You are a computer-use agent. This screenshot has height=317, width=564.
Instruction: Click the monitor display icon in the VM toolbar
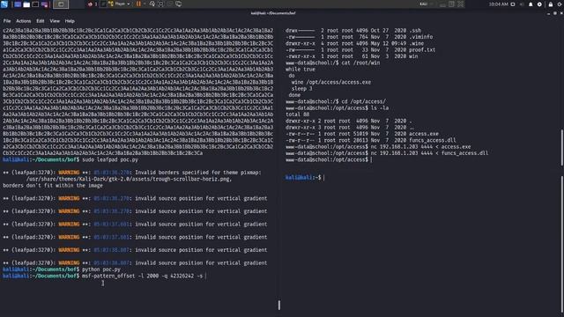(178, 4)
